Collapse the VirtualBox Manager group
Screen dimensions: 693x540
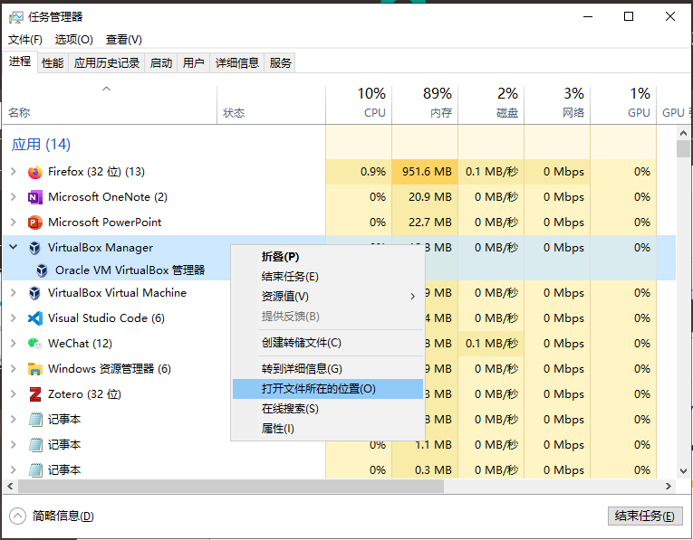pyautogui.click(x=14, y=247)
